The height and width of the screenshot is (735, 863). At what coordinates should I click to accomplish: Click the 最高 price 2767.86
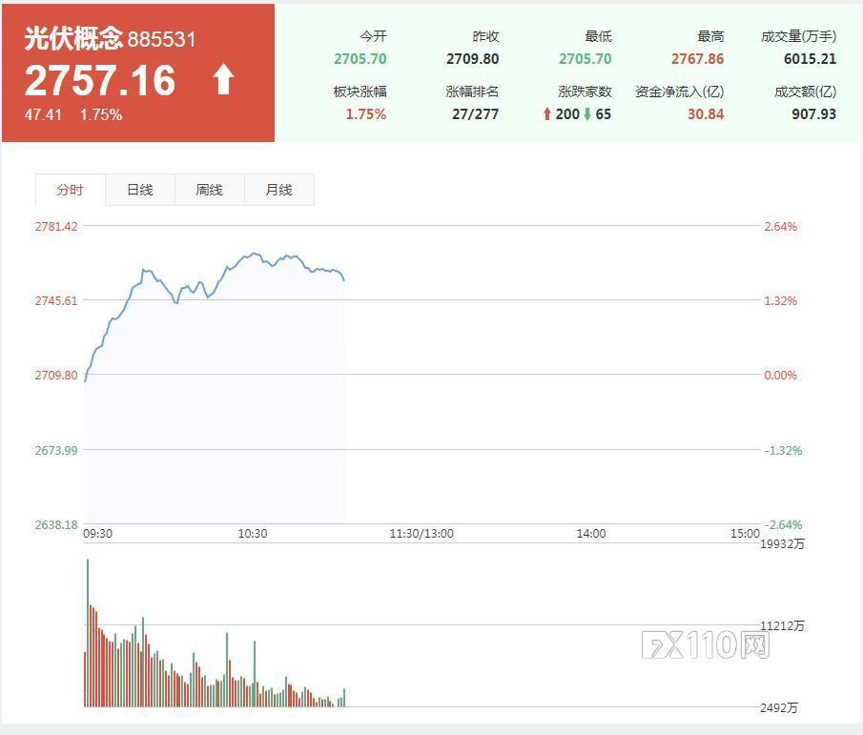tap(697, 59)
